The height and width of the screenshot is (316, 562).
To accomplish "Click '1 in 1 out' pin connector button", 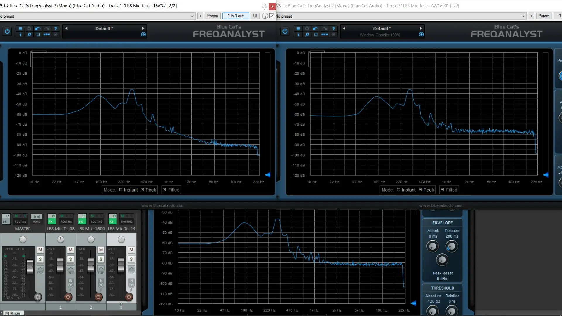I will [236, 16].
